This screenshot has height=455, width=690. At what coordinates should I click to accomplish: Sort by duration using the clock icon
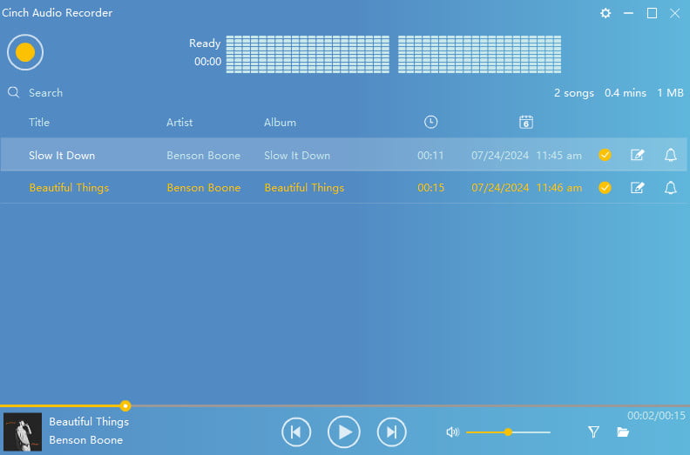[x=430, y=122]
